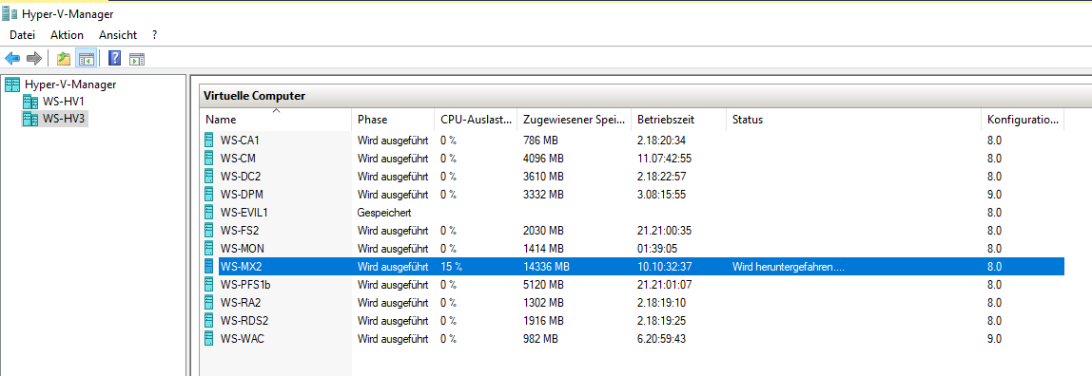Click the VM icon beside WS-PFS1b
Viewport: 1092px width, 376px height.
point(209,284)
